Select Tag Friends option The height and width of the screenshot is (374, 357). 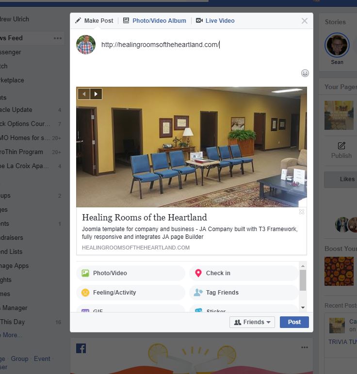[243, 293]
